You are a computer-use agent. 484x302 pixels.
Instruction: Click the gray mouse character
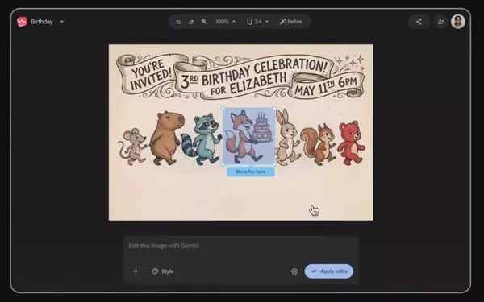(133, 146)
